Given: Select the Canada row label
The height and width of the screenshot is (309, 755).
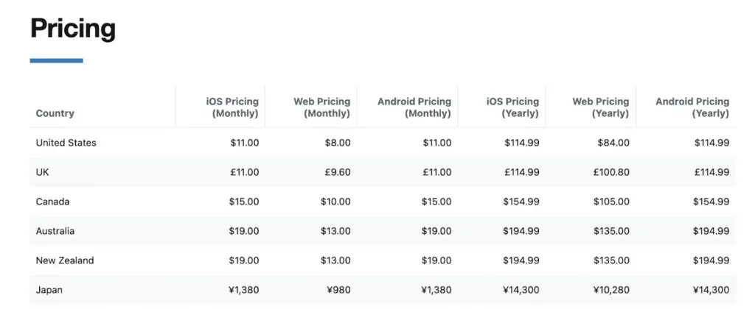Looking at the screenshot, I should [x=52, y=202].
